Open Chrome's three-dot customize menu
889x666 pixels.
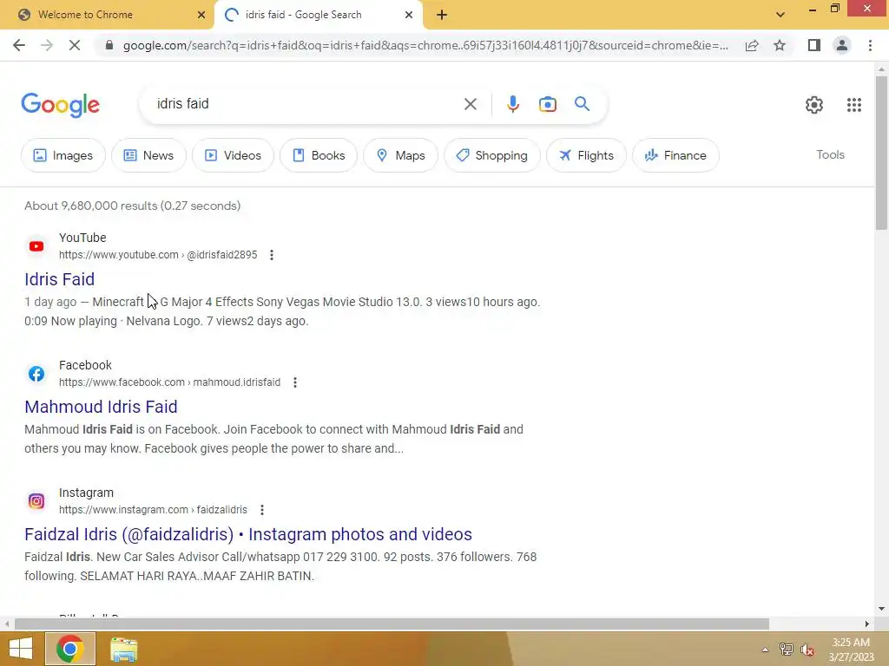[870, 45]
